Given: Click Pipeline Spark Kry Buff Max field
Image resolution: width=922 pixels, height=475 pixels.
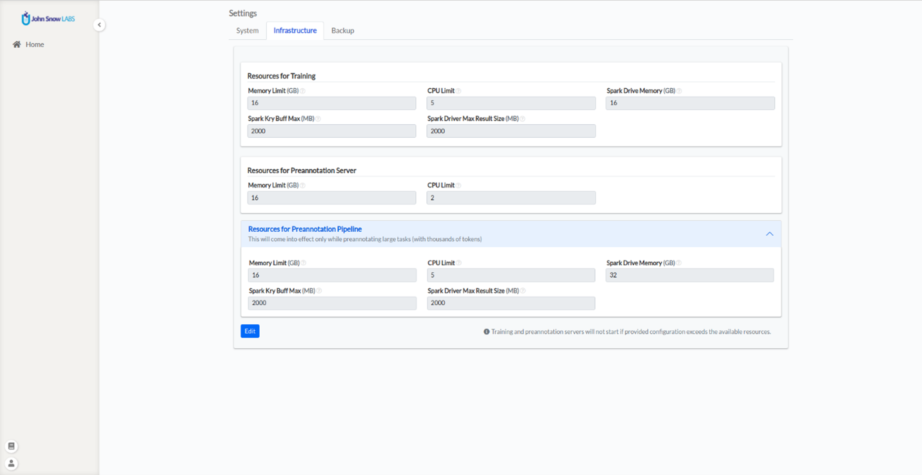Looking at the screenshot, I should click(333, 303).
